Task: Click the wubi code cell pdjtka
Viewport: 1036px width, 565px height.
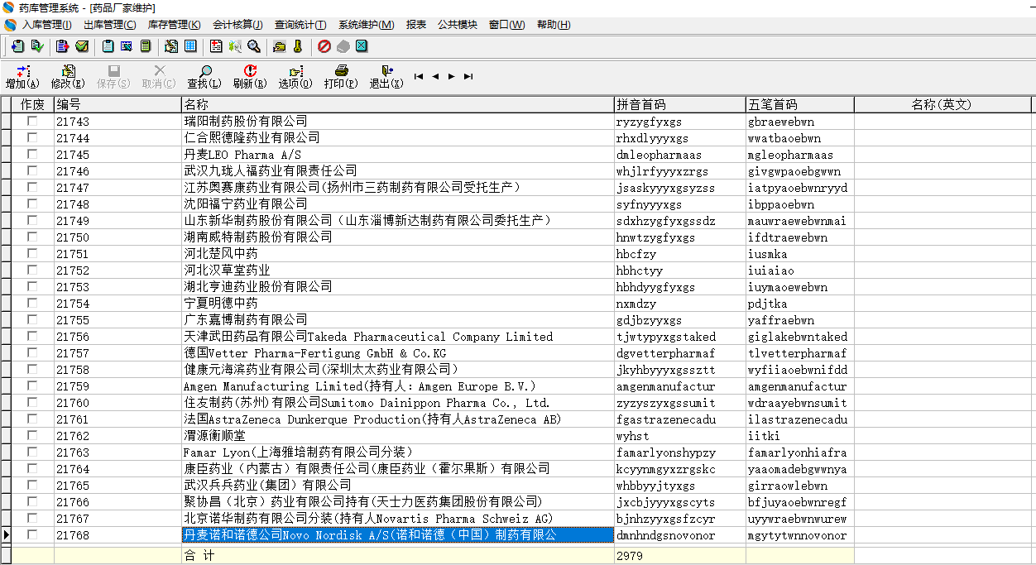Action: click(799, 304)
